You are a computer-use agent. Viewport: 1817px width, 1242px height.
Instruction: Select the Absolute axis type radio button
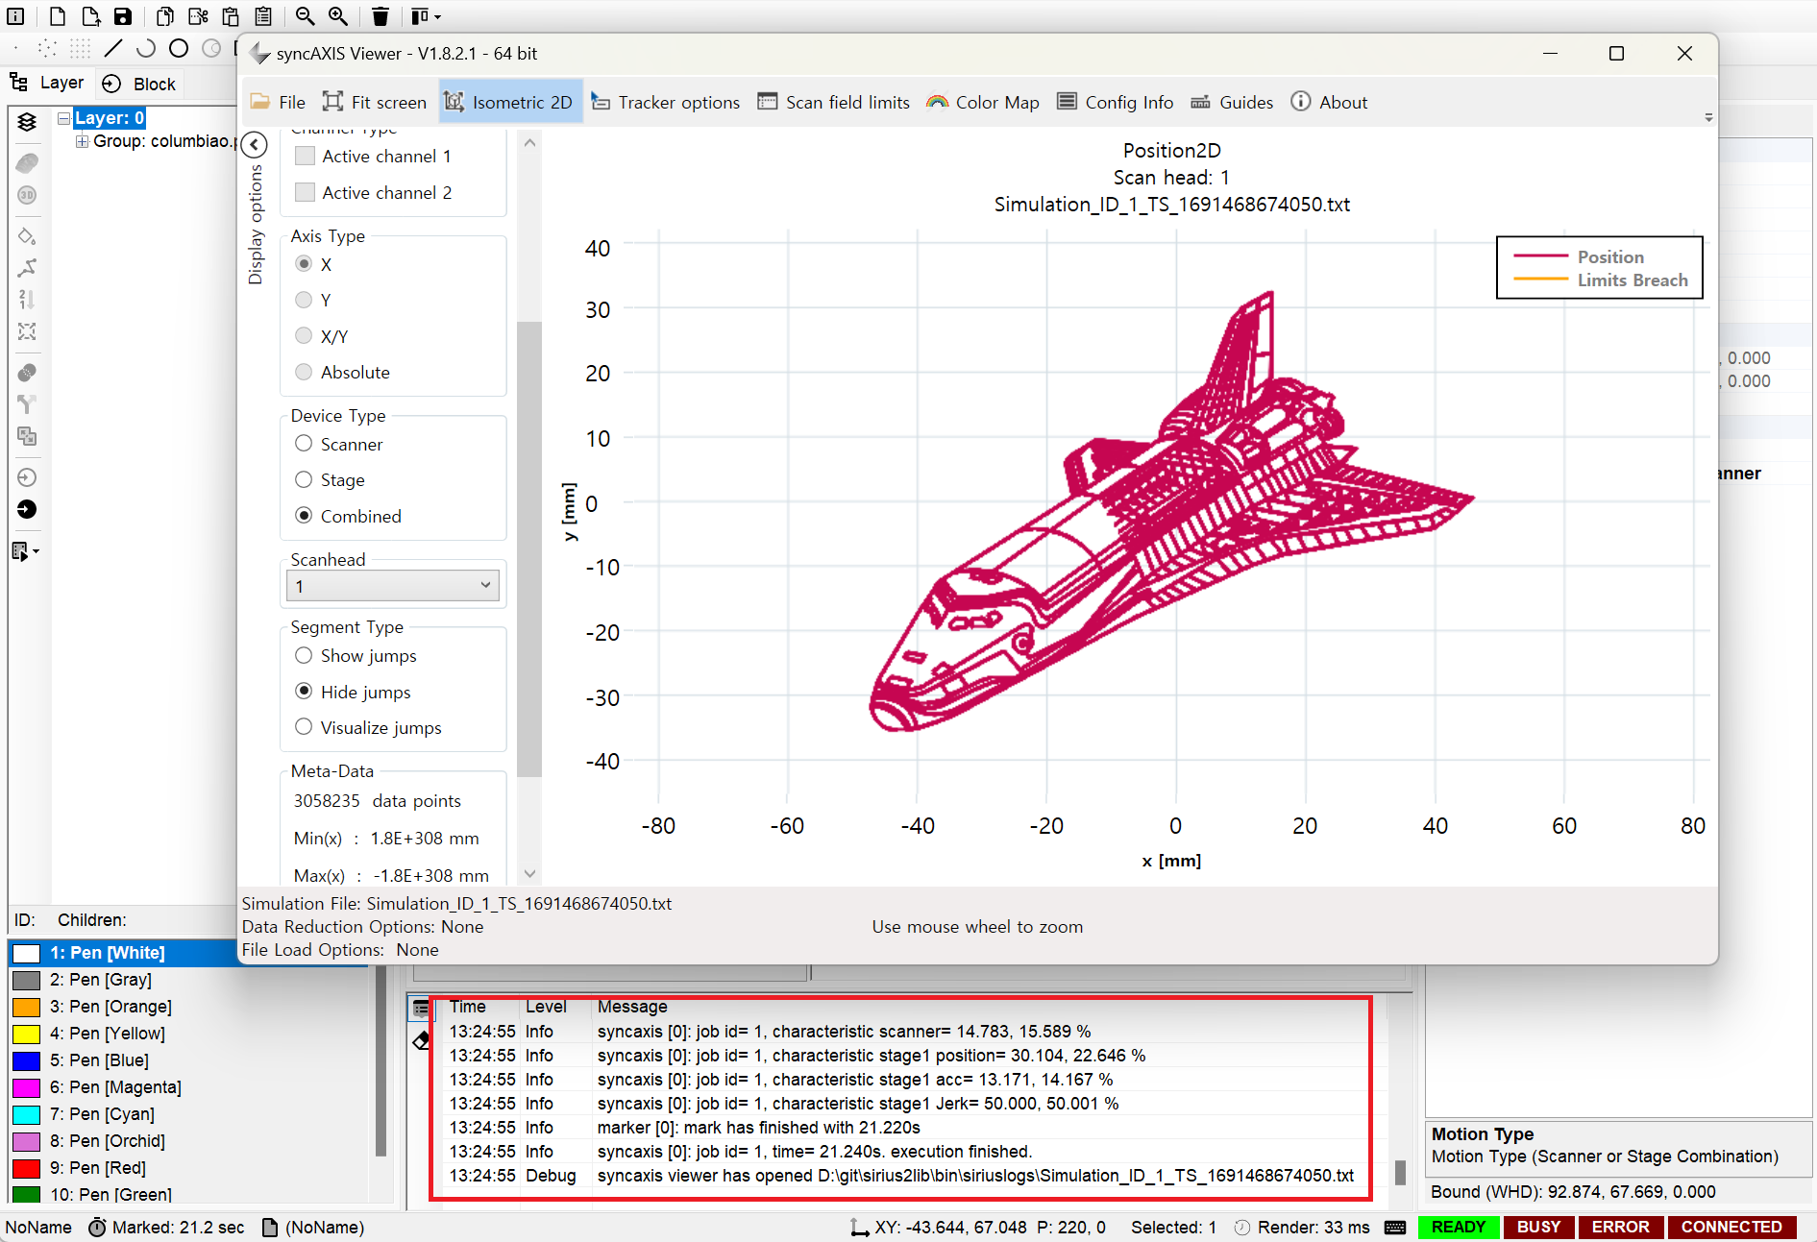(x=304, y=372)
